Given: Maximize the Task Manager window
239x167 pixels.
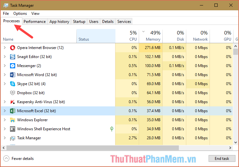Looking at the screenshot, I should point(216,5).
